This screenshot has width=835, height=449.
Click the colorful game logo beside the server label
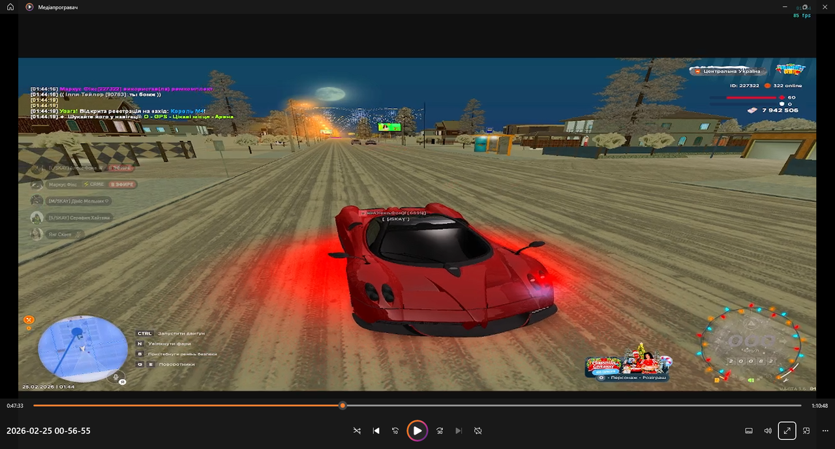coord(790,69)
